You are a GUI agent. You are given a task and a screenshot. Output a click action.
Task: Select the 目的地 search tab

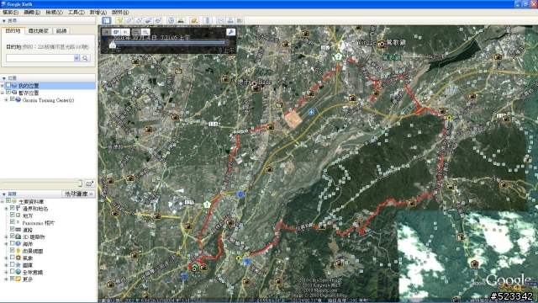coord(13,30)
